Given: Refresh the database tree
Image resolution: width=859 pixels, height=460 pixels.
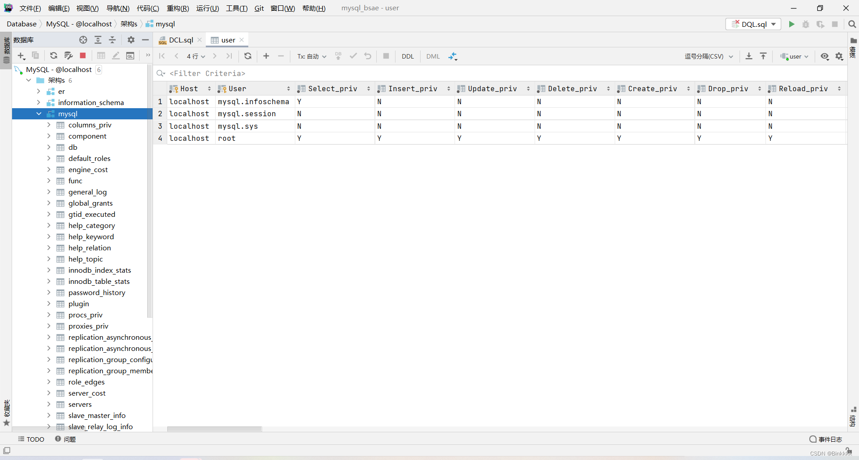Looking at the screenshot, I should tap(54, 56).
